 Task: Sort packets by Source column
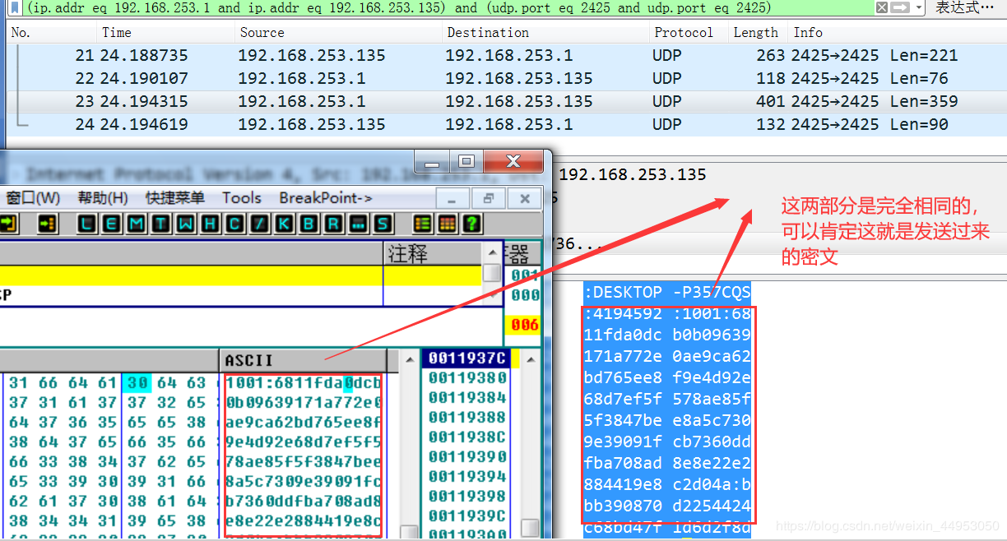[337, 33]
